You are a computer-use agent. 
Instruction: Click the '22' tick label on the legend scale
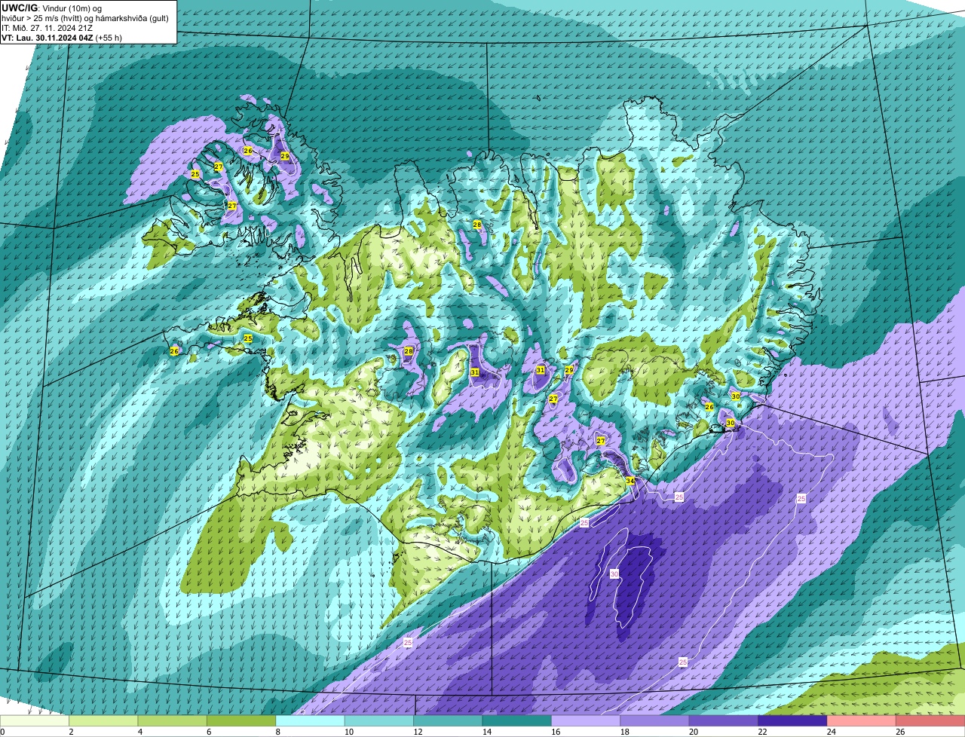[x=762, y=732]
